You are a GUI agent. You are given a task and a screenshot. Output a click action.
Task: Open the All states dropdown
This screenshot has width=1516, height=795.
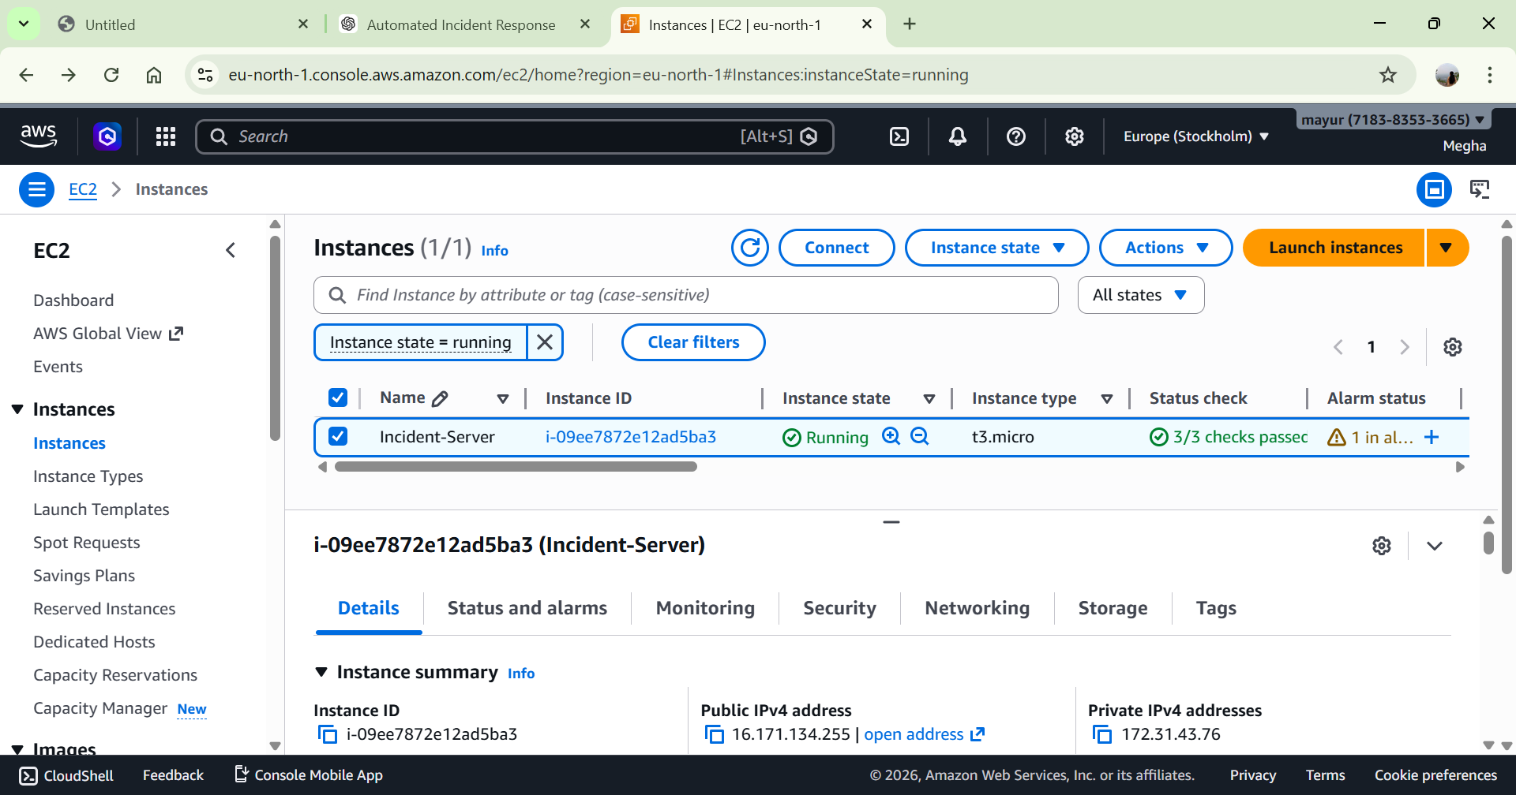[1140, 295]
